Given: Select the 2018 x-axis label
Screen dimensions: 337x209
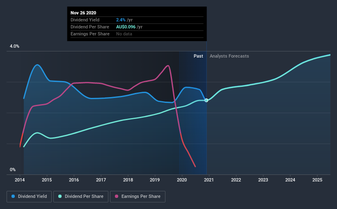Looking at the screenshot, I should point(128,180).
